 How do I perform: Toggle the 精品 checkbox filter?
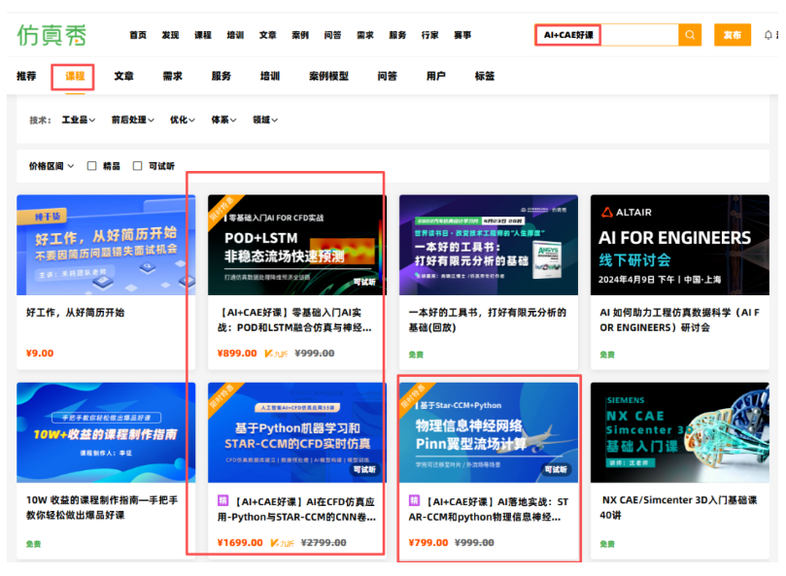point(91,166)
